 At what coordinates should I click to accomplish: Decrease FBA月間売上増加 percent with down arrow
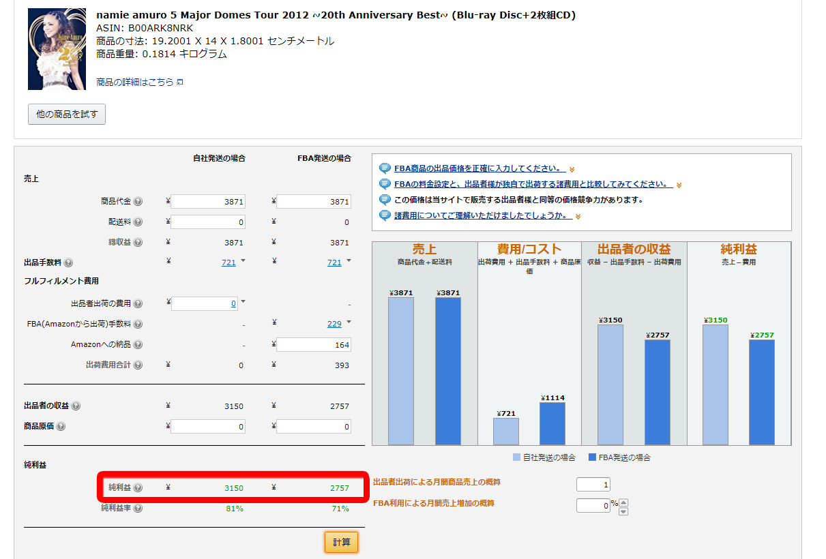click(623, 511)
